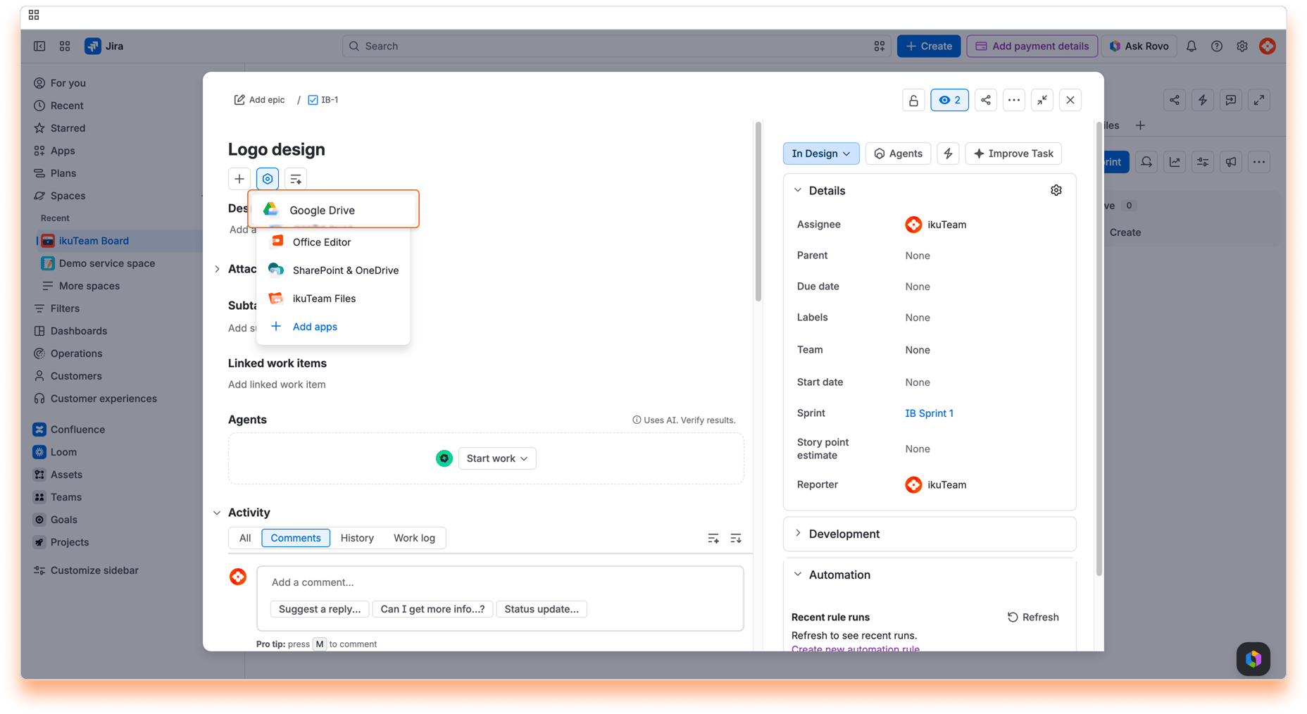Click Add linked work item

click(x=277, y=384)
